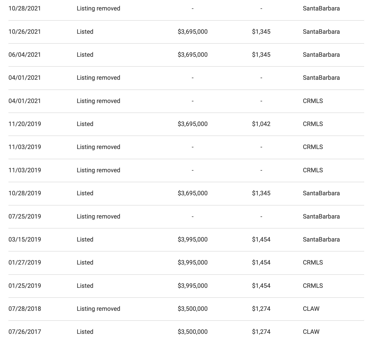Click "Listing removed" in the 07/28/2018 row
The height and width of the screenshot is (342, 369).
tap(98, 309)
